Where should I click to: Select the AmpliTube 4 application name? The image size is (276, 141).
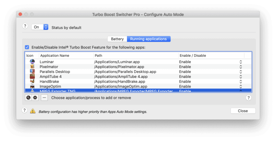[51, 76]
